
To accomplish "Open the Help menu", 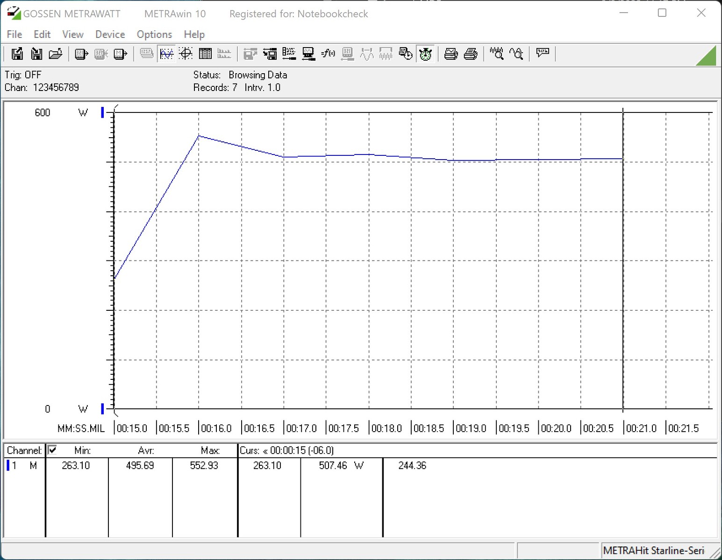I will (194, 35).
